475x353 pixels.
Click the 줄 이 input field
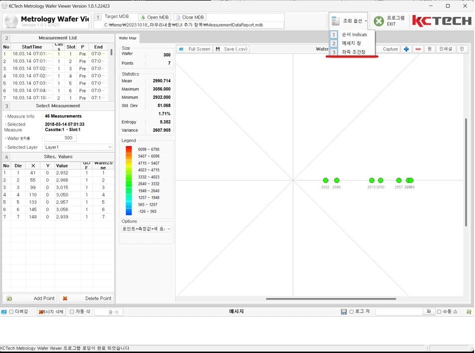pyautogui.click(x=108, y=312)
